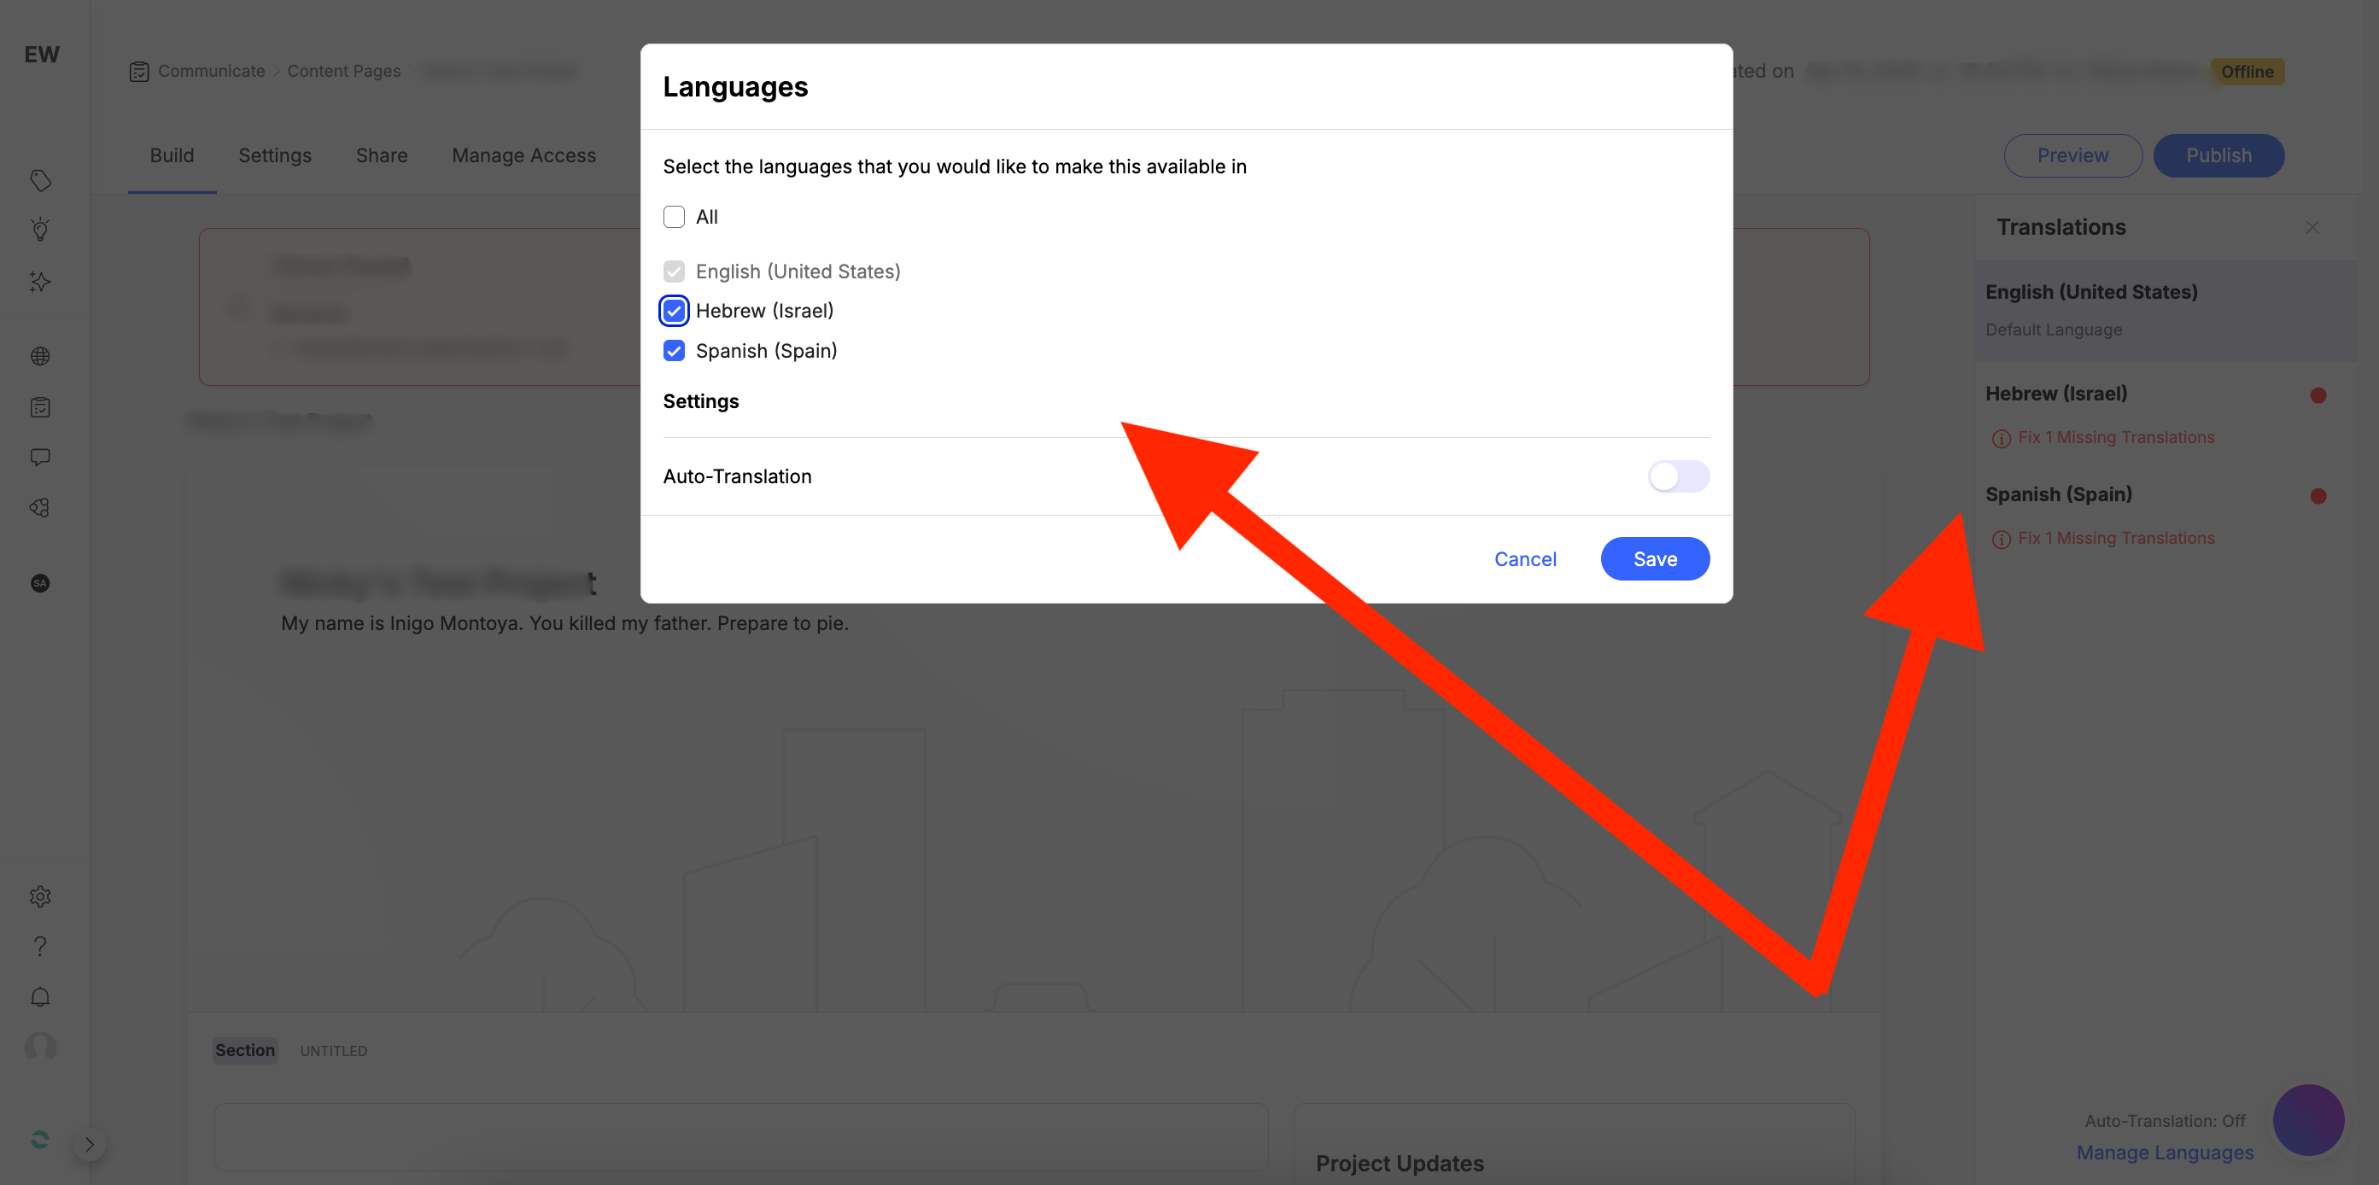The height and width of the screenshot is (1185, 2379).
Task: Click the Content Pages breadcrumb
Action: point(343,71)
